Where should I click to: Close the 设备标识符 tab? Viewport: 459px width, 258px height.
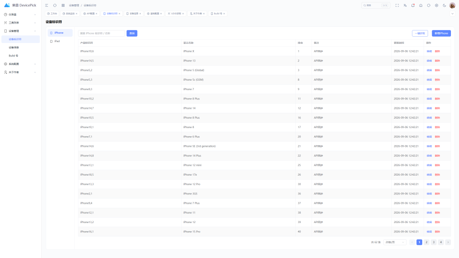coord(119,13)
